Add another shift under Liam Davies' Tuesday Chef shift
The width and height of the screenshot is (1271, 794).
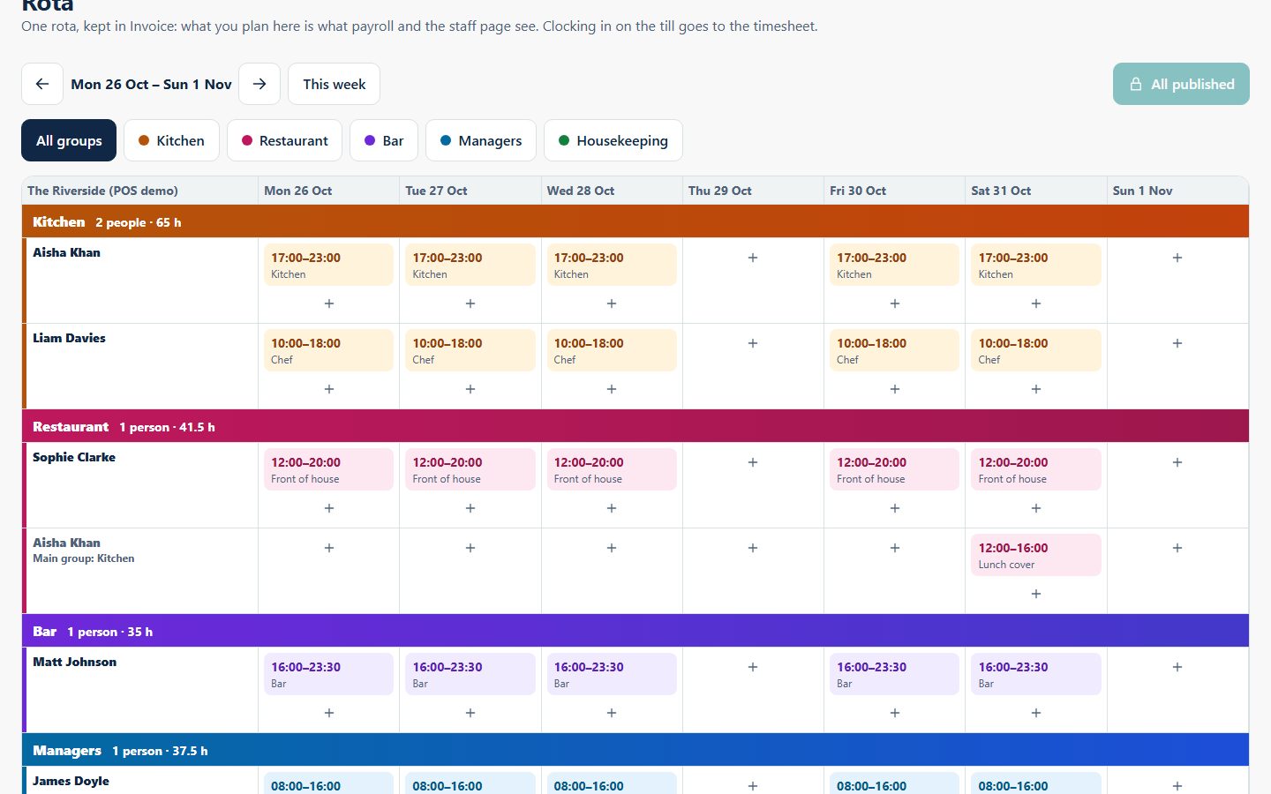tap(470, 389)
